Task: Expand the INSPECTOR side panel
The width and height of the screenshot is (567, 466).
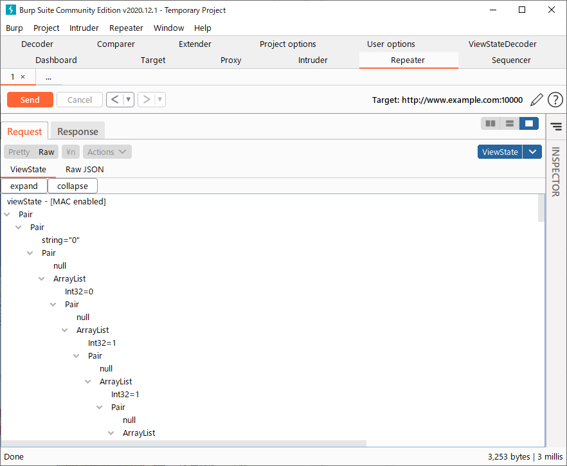Action: tap(556, 172)
